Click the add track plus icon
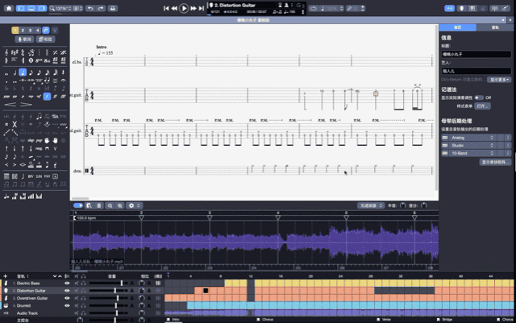Viewport: 516px width, 323px height. (x=4, y=275)
